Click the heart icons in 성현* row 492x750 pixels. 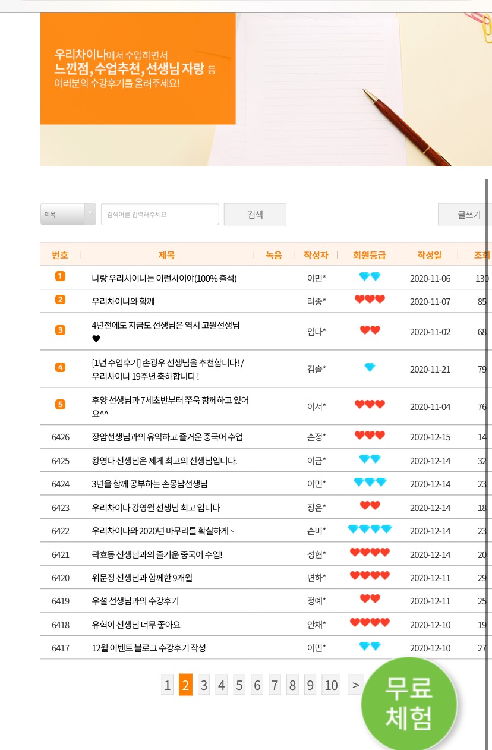(370, 552)
